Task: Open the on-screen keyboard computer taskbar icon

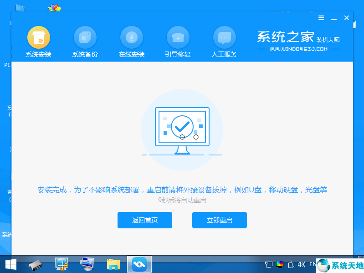Action: tap(87, 264)
